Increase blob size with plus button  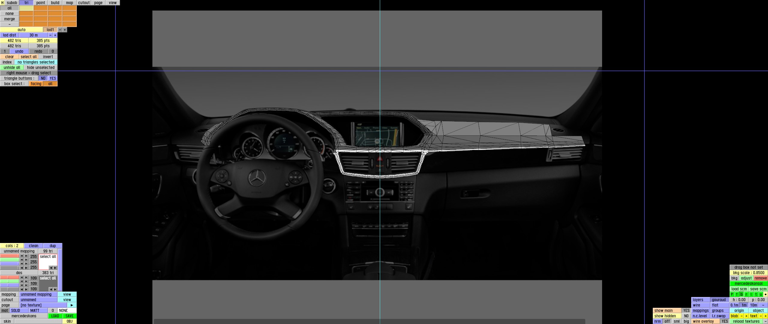(x=746, y=316)
